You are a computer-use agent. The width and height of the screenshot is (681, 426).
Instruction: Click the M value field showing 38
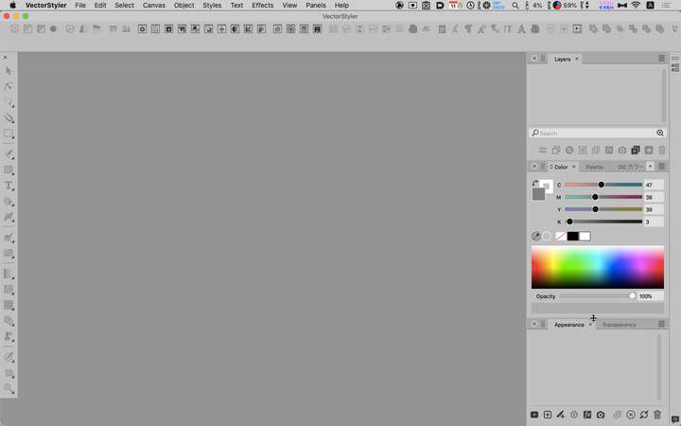[x=654, y=197]
